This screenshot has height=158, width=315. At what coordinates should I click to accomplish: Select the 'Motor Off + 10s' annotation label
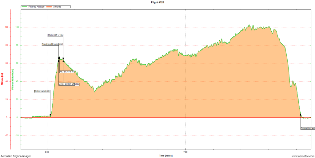(55, 35)
